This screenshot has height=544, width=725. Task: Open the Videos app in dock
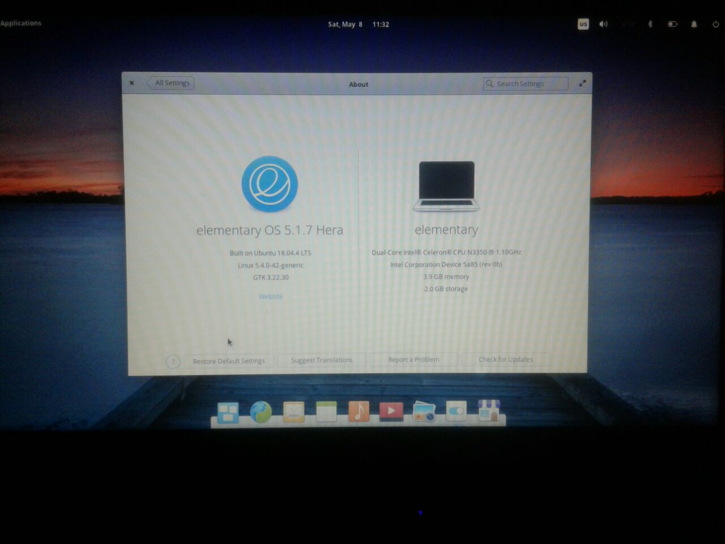391,411
